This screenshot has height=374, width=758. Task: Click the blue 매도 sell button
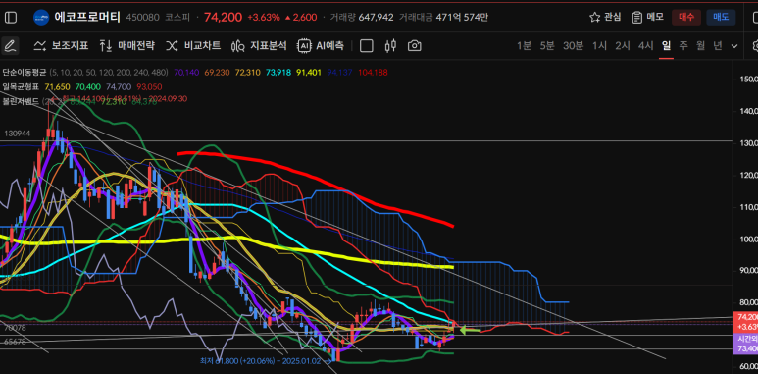721,18
